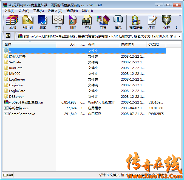Go up one level arrow button
The height and width of the screenshot is (180, 184).
(x=8, y=36)
